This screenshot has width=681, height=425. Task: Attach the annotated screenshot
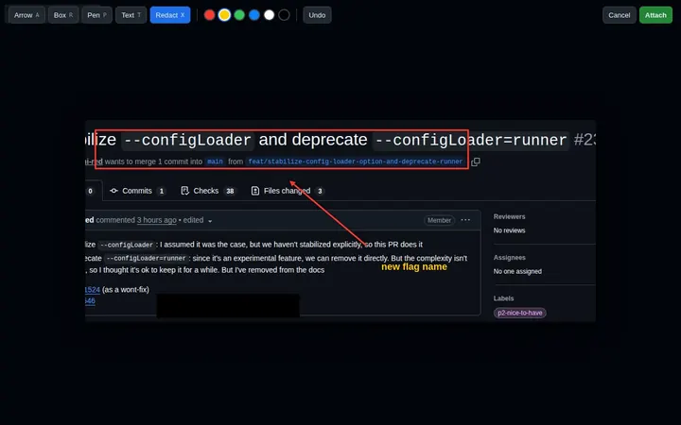[x=655, y=15]
